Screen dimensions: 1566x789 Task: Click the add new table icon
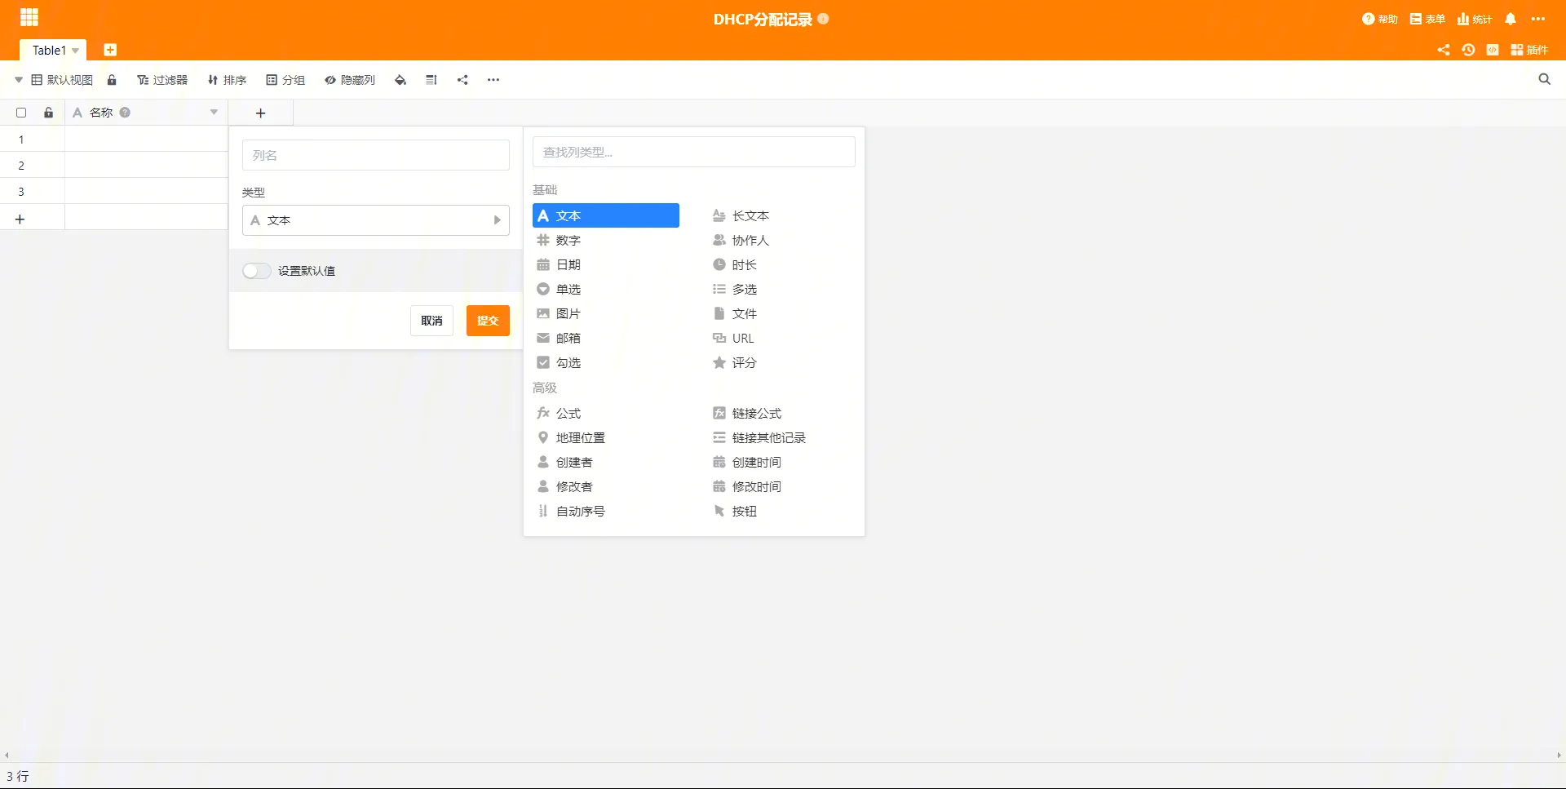(110, 50)
